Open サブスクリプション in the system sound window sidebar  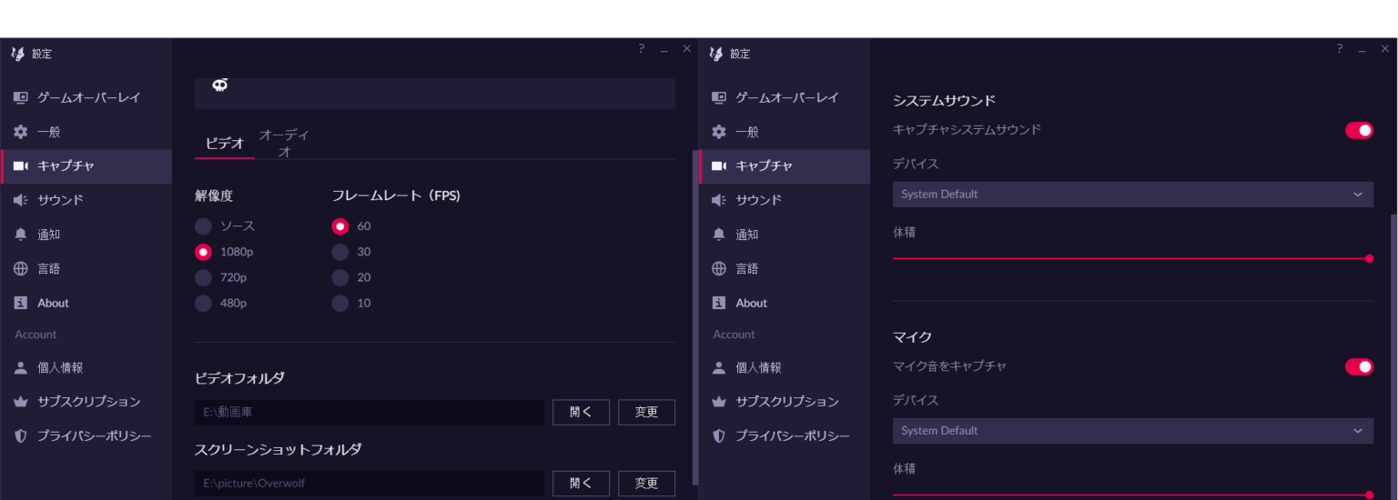click(785, 402)
